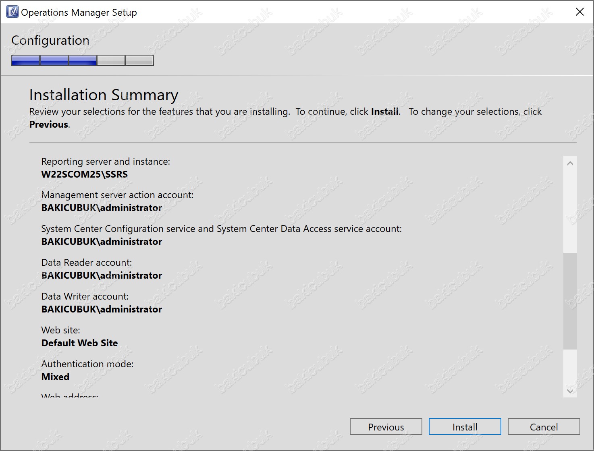Click the Operations Manager Setup title icon

coord(12,12)
